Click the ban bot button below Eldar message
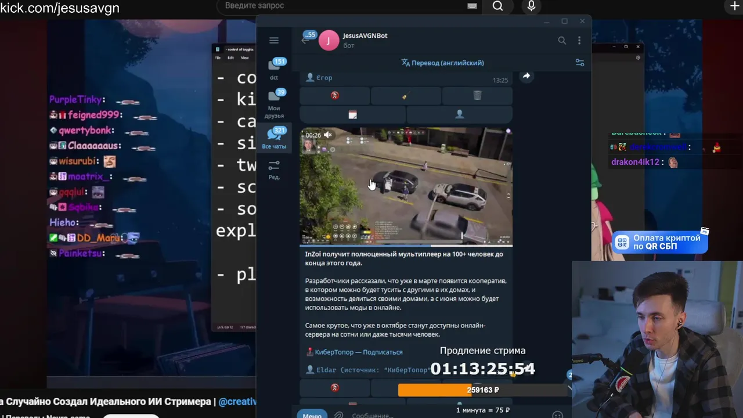 click(x=335, y=388)
